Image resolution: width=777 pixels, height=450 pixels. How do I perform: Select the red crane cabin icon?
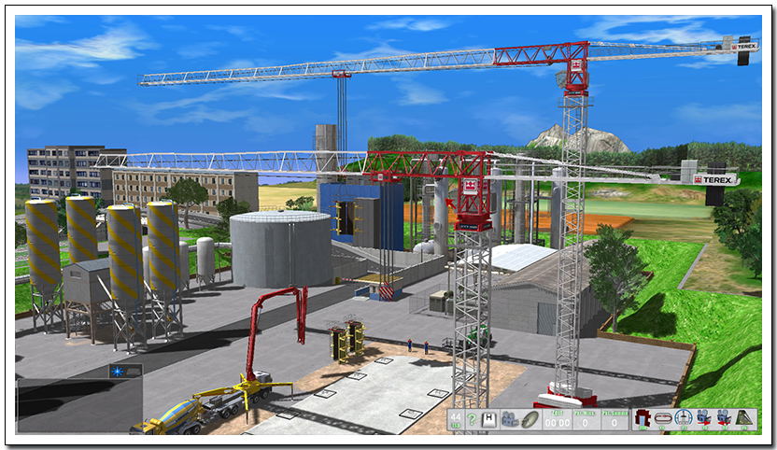pos(643,420)
